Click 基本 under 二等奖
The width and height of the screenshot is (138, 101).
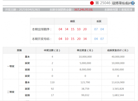point(27,82)
